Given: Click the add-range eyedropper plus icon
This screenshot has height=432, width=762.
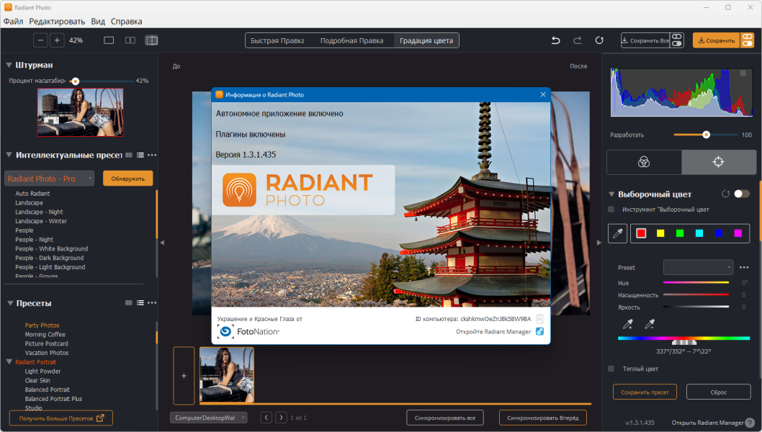Looking at the screenshot, I should coord(628,324).
